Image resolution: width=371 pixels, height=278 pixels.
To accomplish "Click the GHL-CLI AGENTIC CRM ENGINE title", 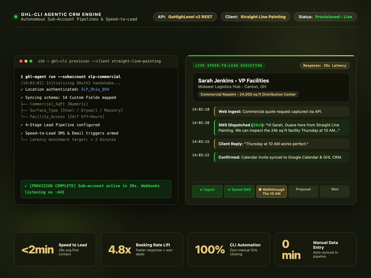I will tap(61, 15).
